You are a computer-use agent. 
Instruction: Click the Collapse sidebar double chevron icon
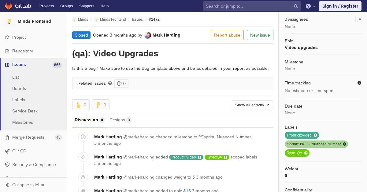(x=7, y=185)
